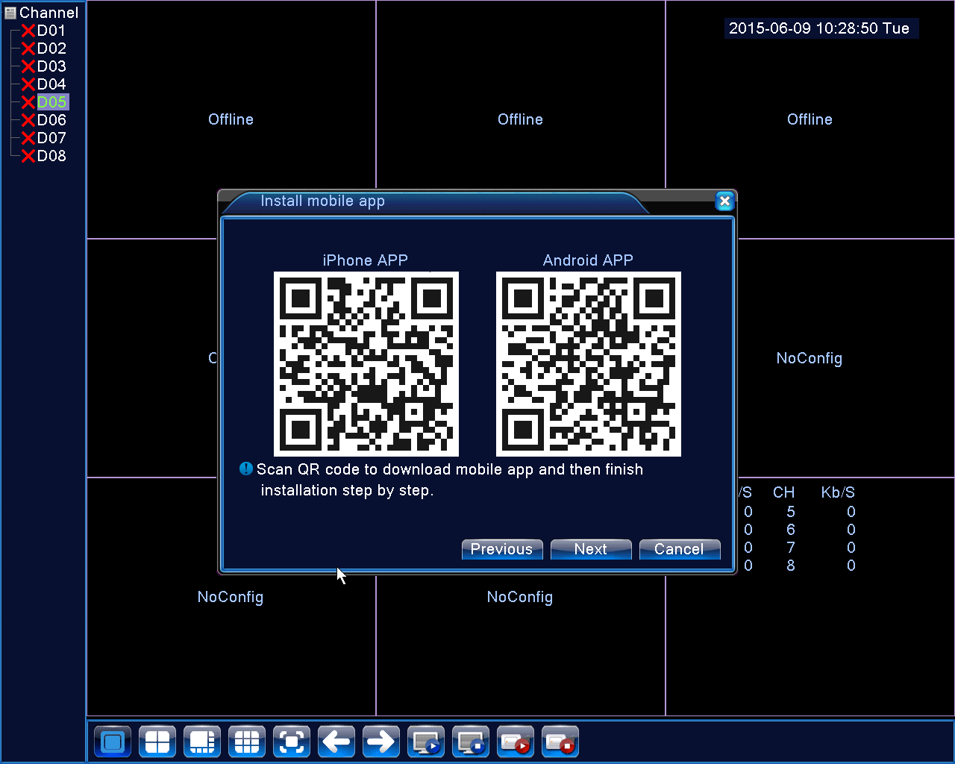
Task: Toggle the full screen view icon
Action: pyautogui.click(x=292, y=742)
